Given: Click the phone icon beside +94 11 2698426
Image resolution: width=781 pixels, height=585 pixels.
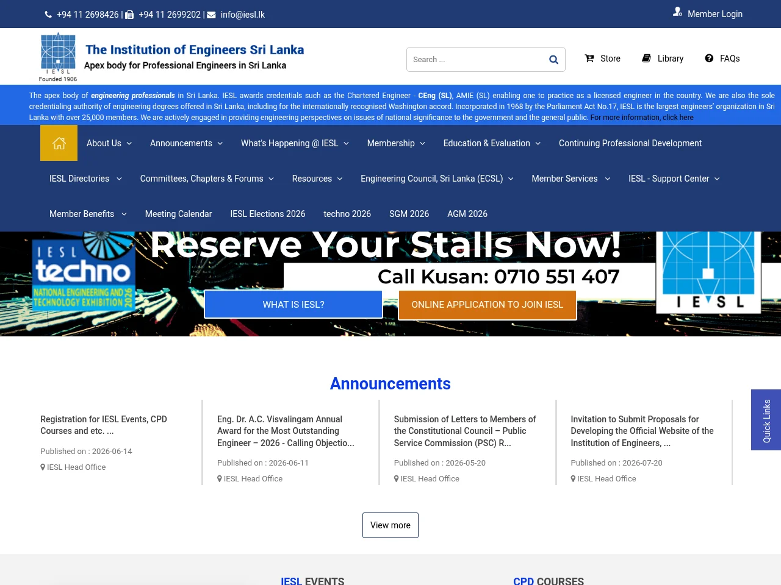Looking at the screenshot, I should point(48,15).
